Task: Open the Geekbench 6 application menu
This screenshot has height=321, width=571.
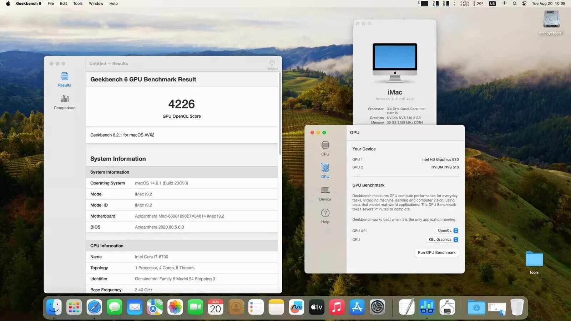Action: 29,4
